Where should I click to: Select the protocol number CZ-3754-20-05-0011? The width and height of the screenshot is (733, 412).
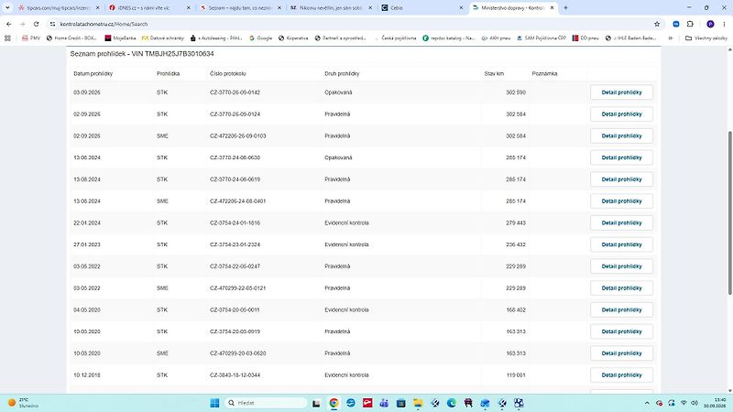coord(235,309)
